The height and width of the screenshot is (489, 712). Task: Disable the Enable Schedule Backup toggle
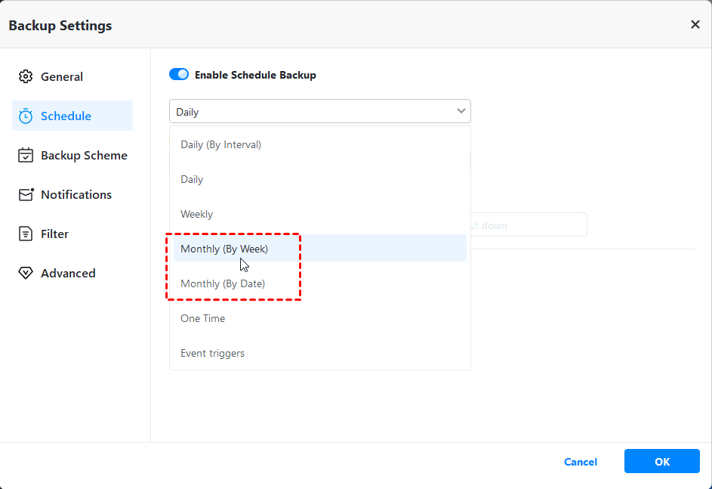[179, 75]
